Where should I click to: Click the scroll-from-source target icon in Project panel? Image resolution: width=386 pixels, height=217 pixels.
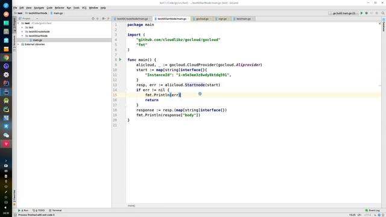click(93, 19)
